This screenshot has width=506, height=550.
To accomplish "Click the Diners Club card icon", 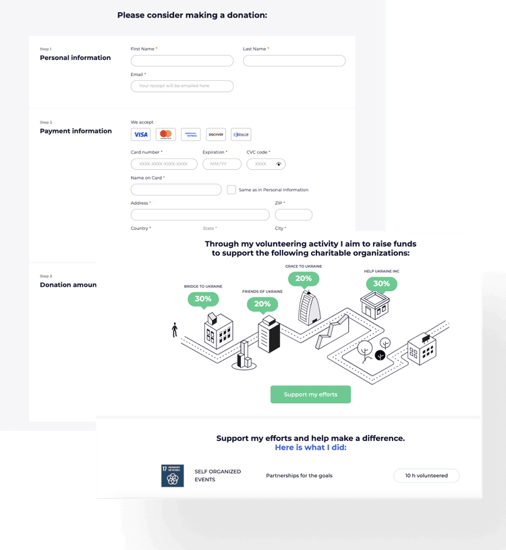I will 241,135.
